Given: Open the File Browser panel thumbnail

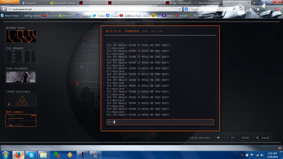Looking at the screenshot, I should pos(21,57).
